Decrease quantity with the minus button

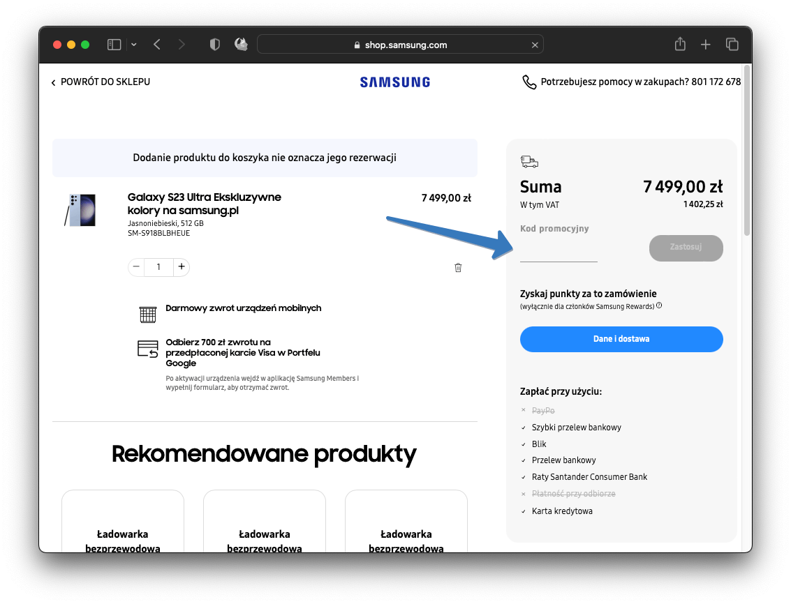pos(136,267)
